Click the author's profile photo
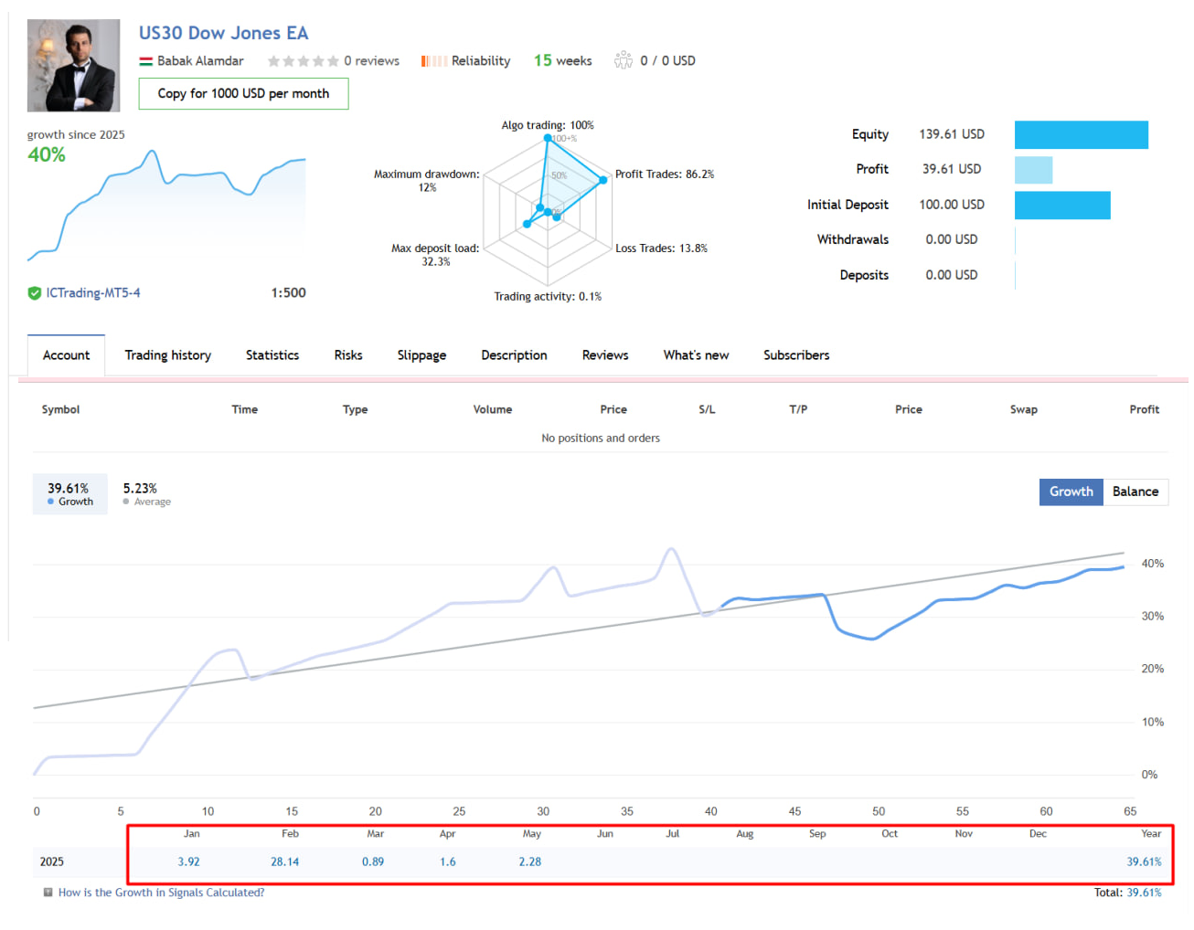 tap(73, 65)
